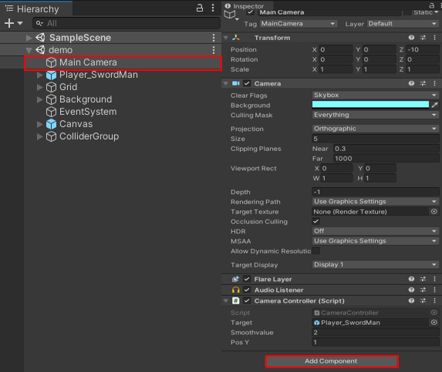Toggle Camera Controller script enabled checkbox
This screenshot has width=442, height=372.
247,300
